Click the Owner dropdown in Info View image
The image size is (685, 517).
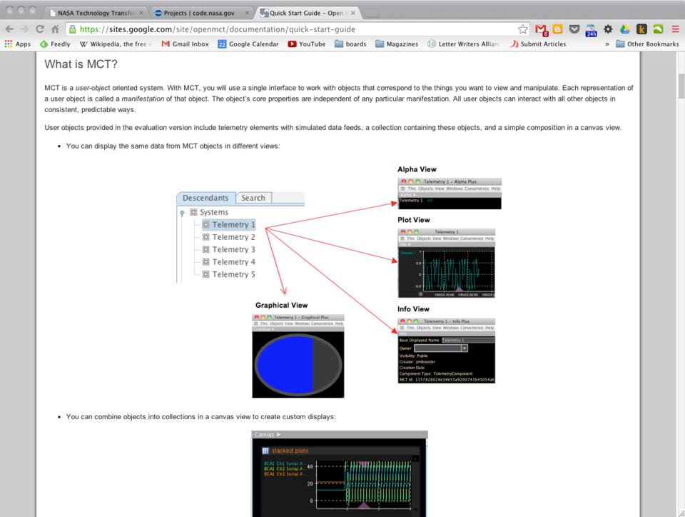[441, 348]
